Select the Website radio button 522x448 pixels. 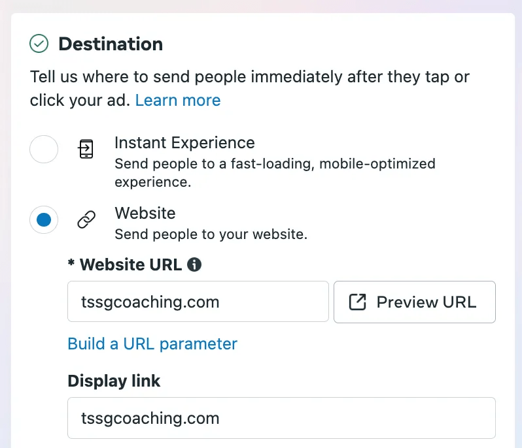[44, 220]
